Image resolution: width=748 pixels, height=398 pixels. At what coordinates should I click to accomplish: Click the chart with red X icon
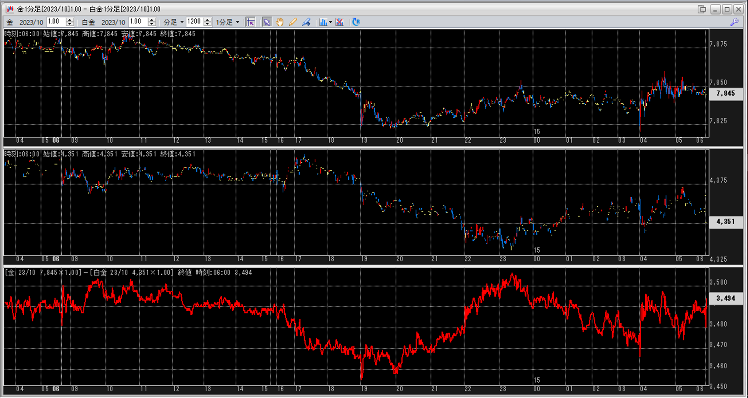click(339, 22)
